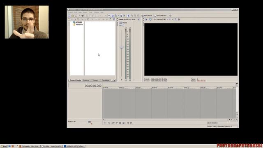Image resolution: width=263 pixels, height=148 pixels.
Task: Open Project Video Properties in preview toolbar
Action: pyautogui.click(x=146, y=19)
